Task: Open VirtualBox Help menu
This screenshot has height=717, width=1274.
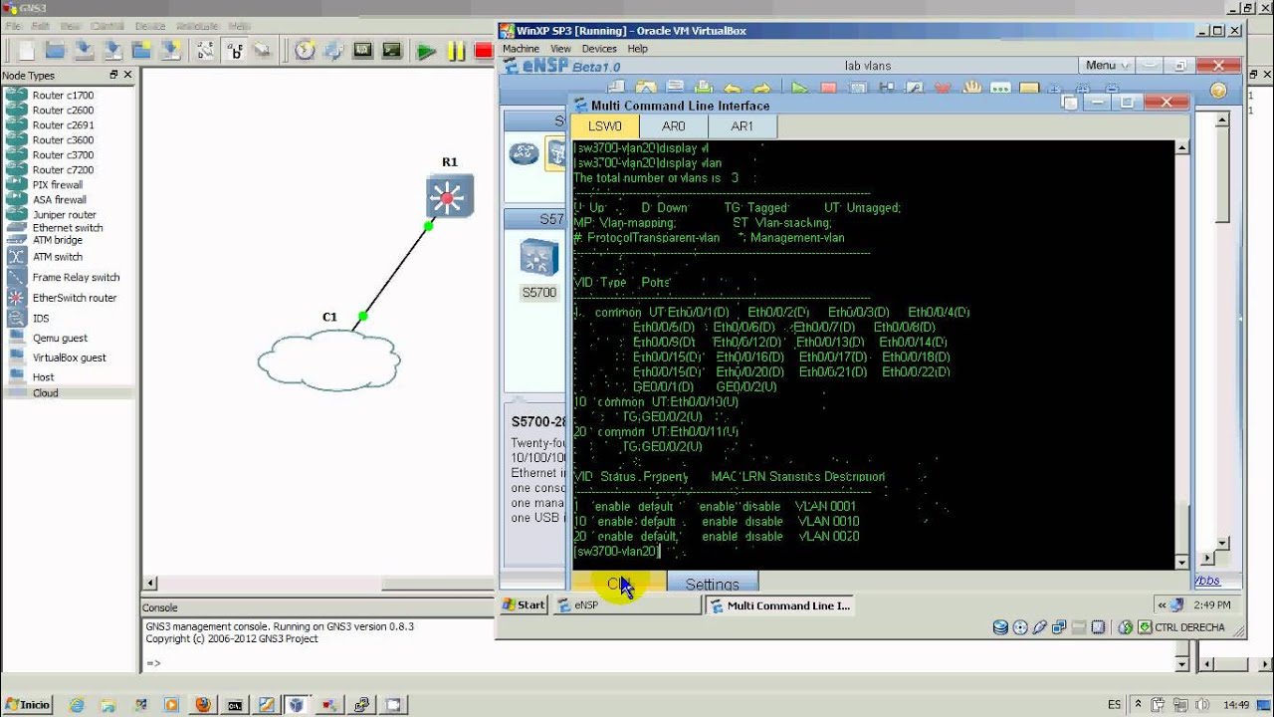Action: (638, 48)
